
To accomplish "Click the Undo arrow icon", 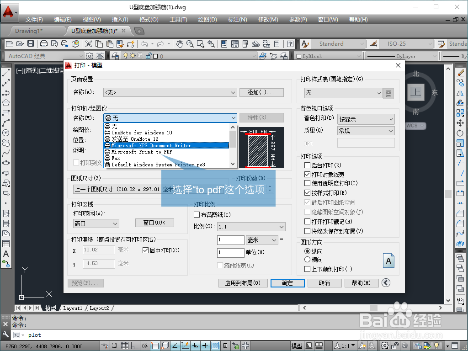I will pyautogui.click(x=144, y=44).
